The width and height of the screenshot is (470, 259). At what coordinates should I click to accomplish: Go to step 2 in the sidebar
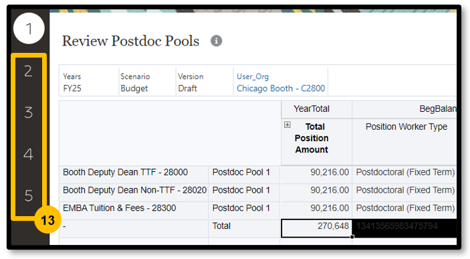click(x=28, y=71)
